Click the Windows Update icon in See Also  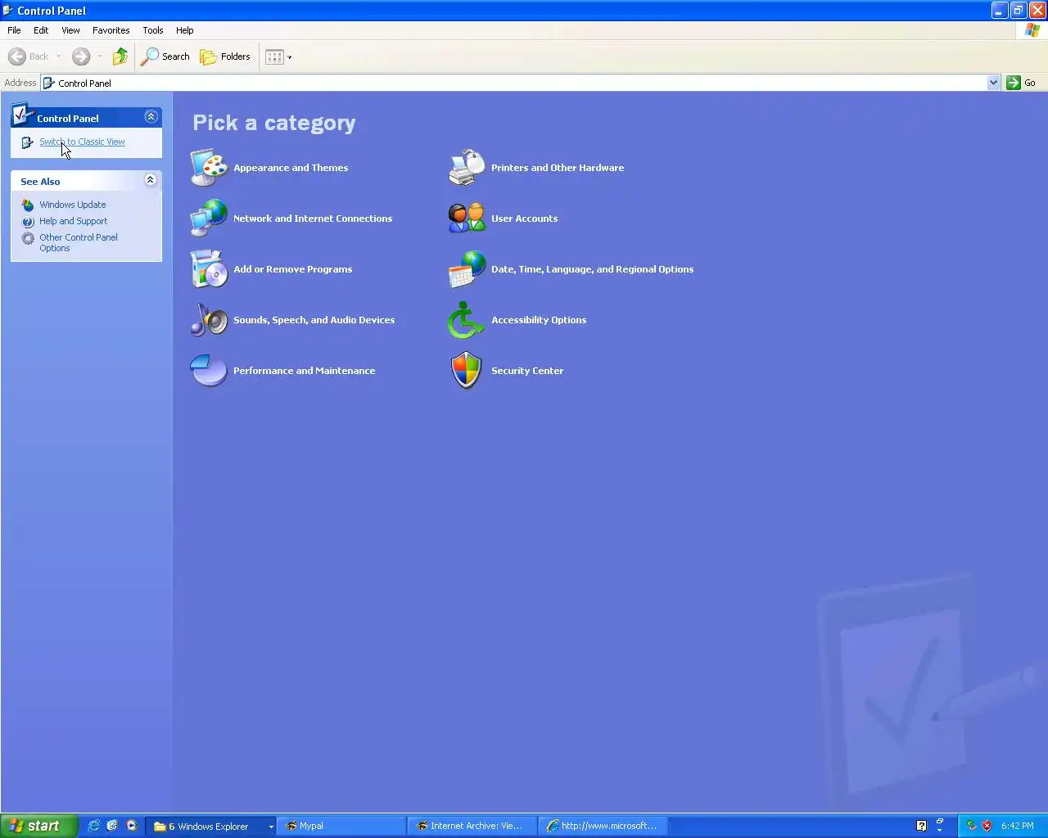click(x=28, y=205)
